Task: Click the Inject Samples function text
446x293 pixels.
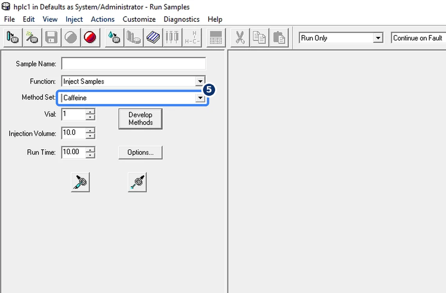Action: tap(84, 82)
